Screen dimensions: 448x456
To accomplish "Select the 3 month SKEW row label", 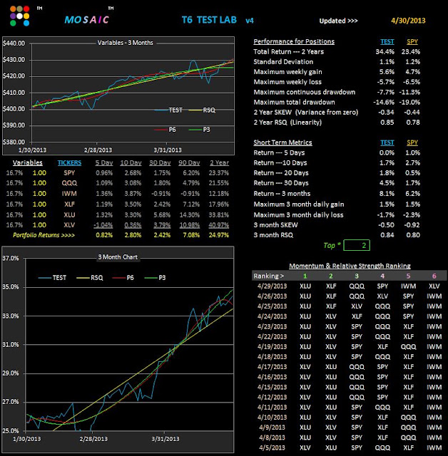I will (275, 225).
